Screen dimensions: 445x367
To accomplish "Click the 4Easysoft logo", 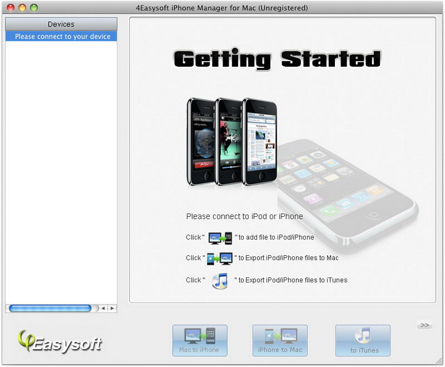I will [x=59, y=342].
